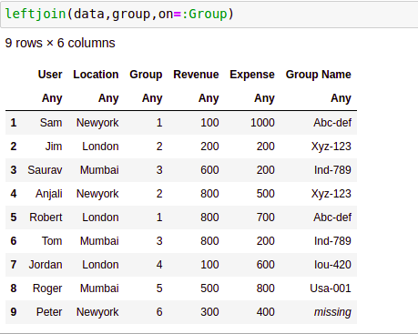Click row index number 7
Screen dimensions: 418x334
[14, 265]
